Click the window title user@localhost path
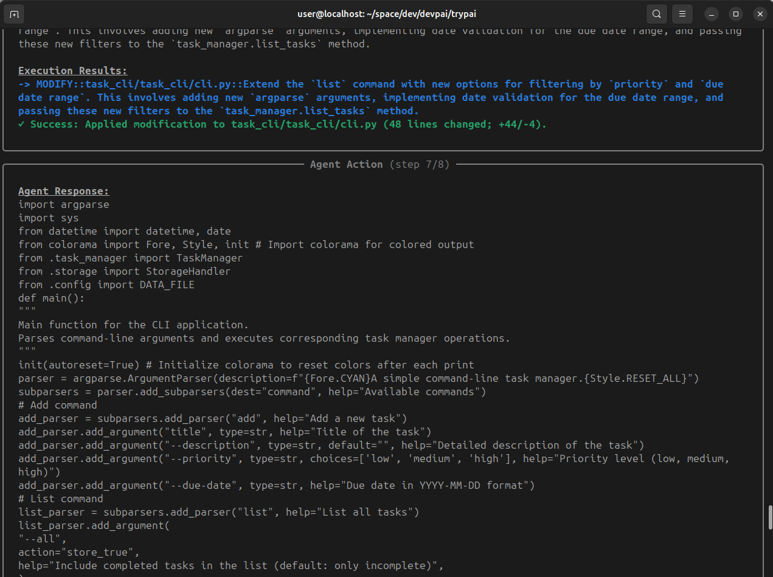 [x=386, y=13]
